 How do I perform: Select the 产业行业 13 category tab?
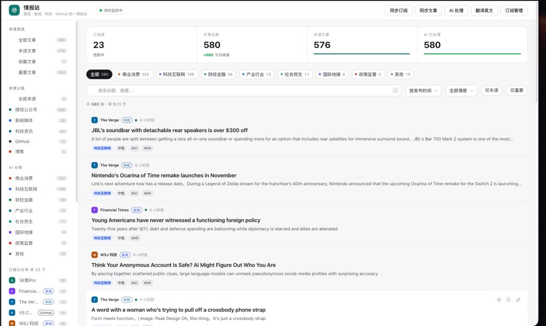pyautogui.click(x=257, y=74)
